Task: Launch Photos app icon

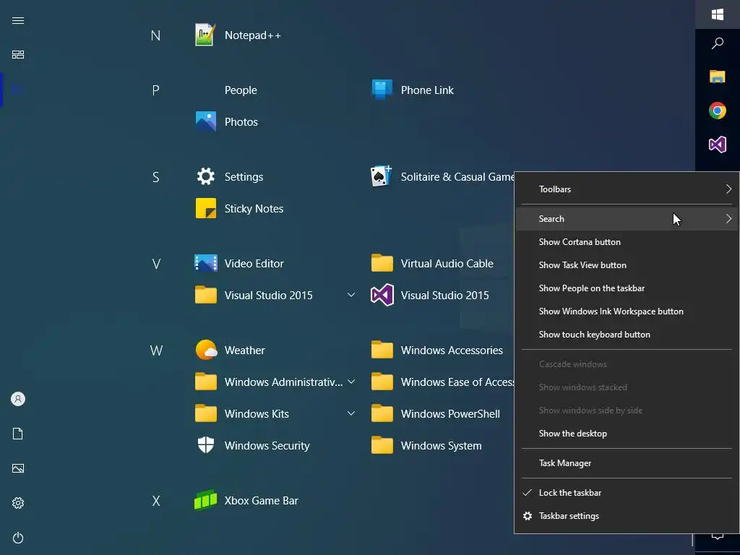Action: pos(206,121)
